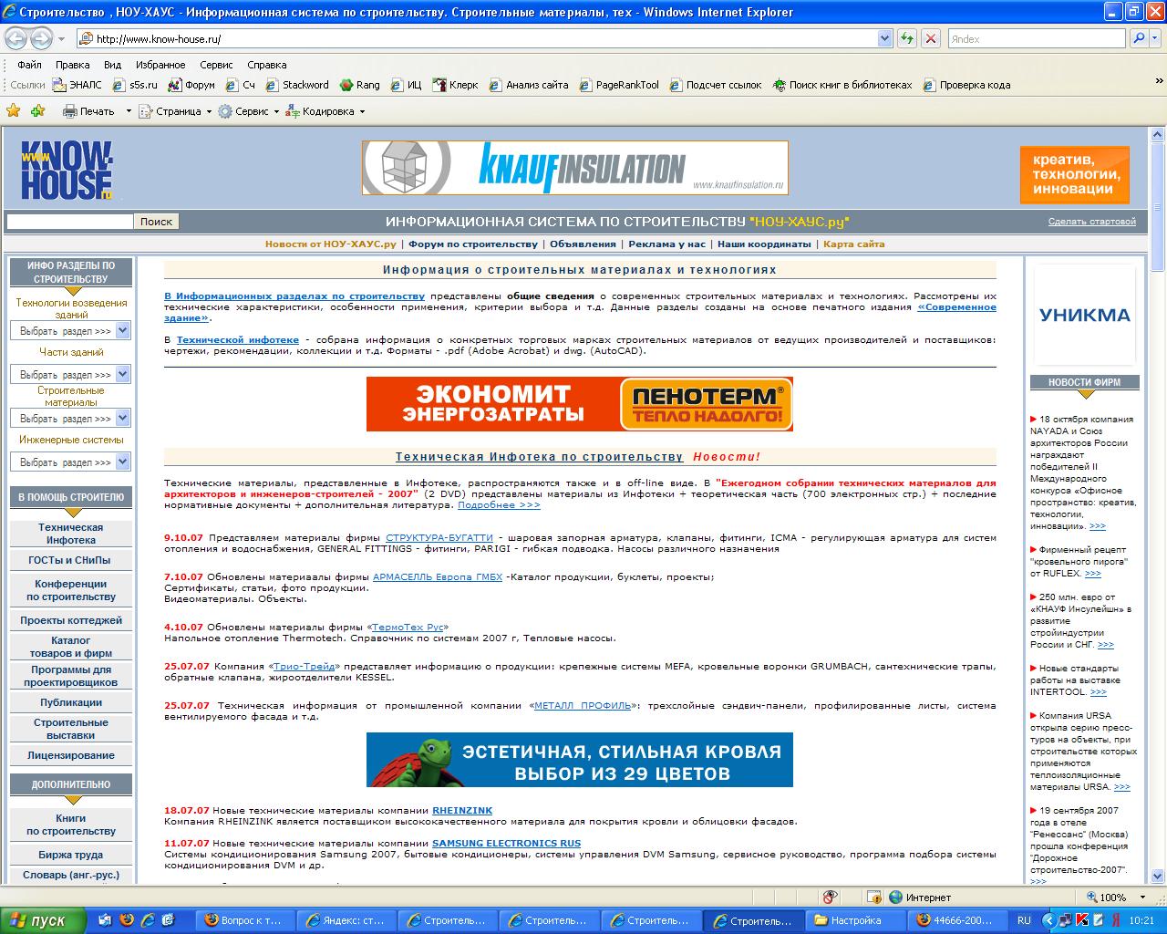Click the Add to Favorites star-plus icon
Screen dimensions: 1167x934
(x=37, y=110)
